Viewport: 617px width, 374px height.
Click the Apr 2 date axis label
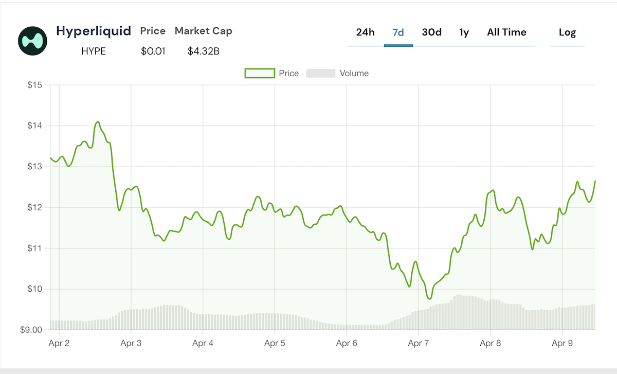point(59,344)
